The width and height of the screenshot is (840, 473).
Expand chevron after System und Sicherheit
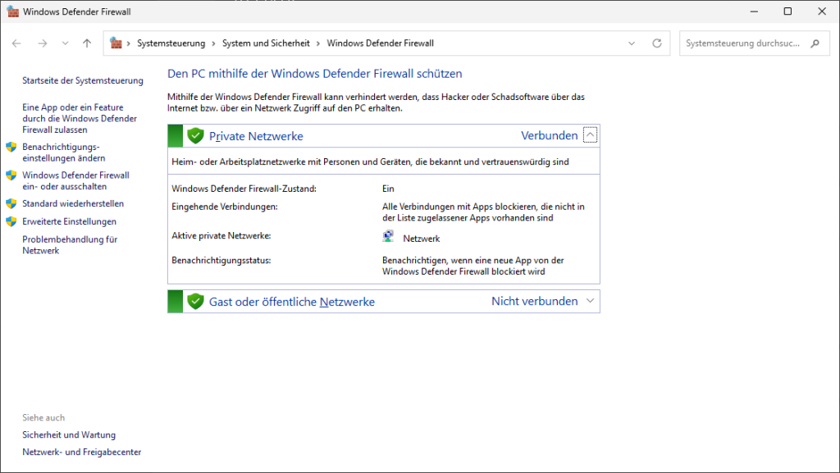318,43
